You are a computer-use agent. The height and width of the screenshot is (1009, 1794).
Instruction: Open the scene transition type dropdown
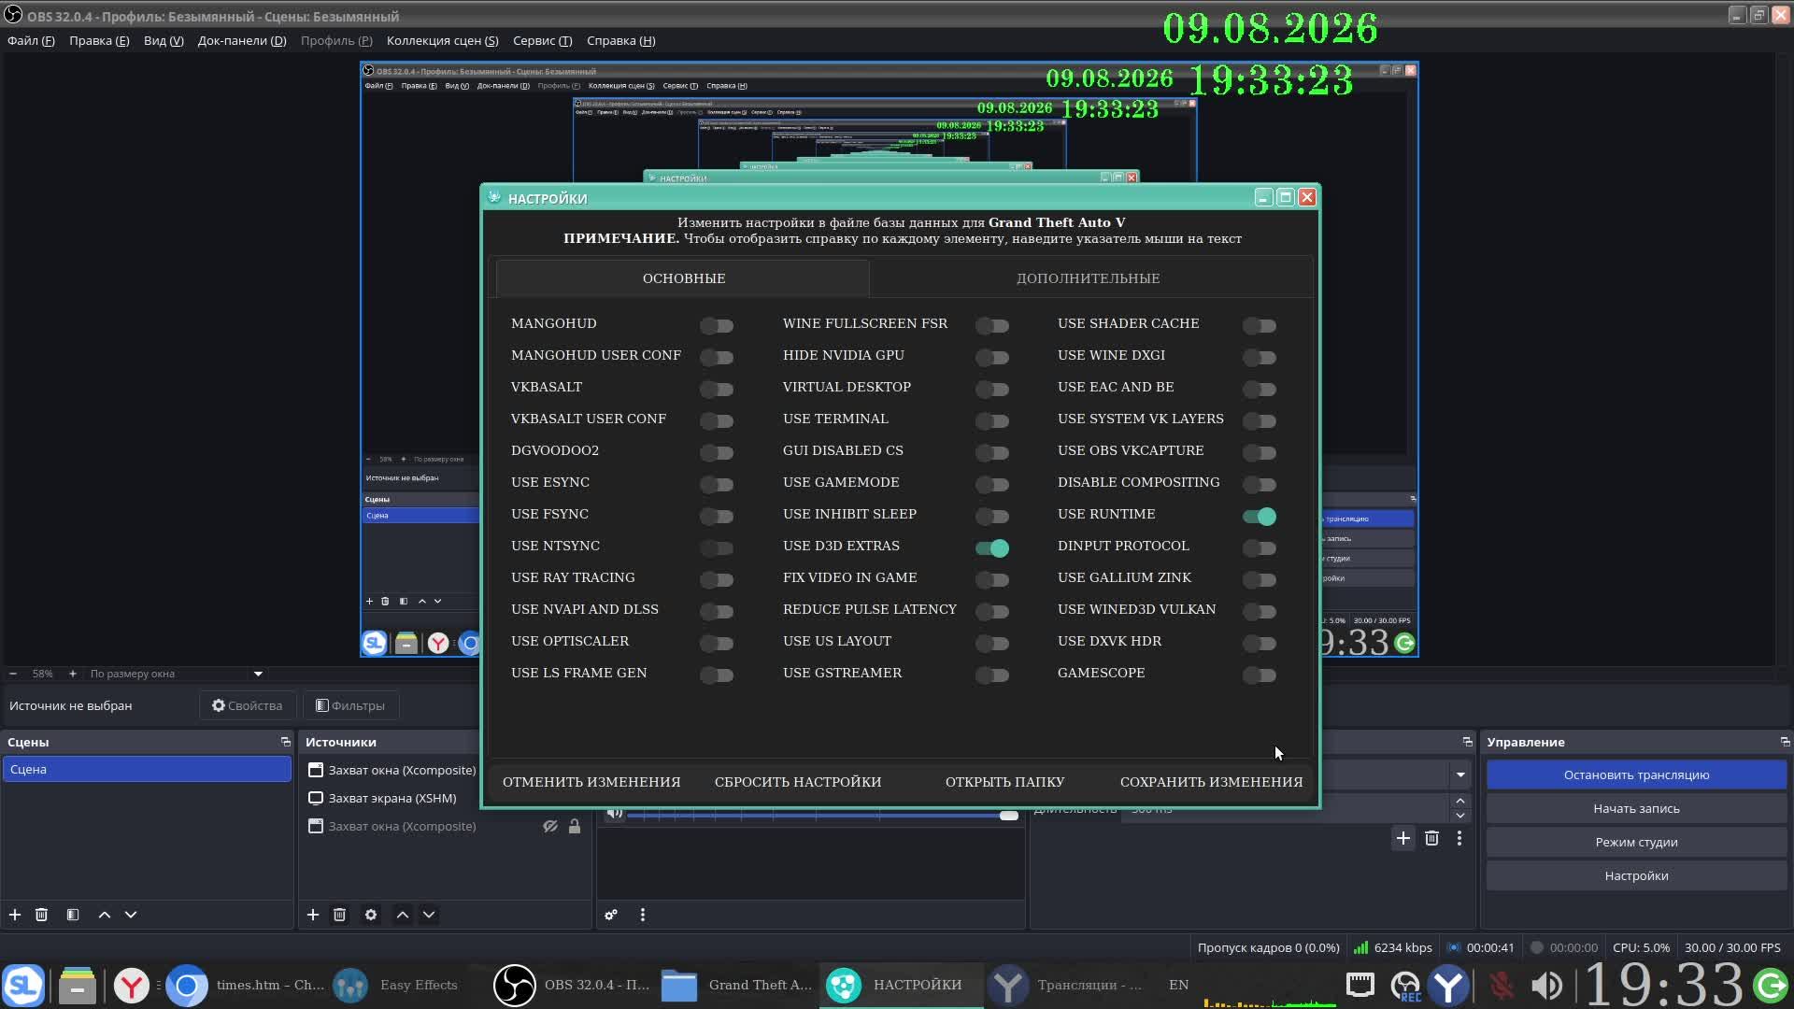(1460, 775)
